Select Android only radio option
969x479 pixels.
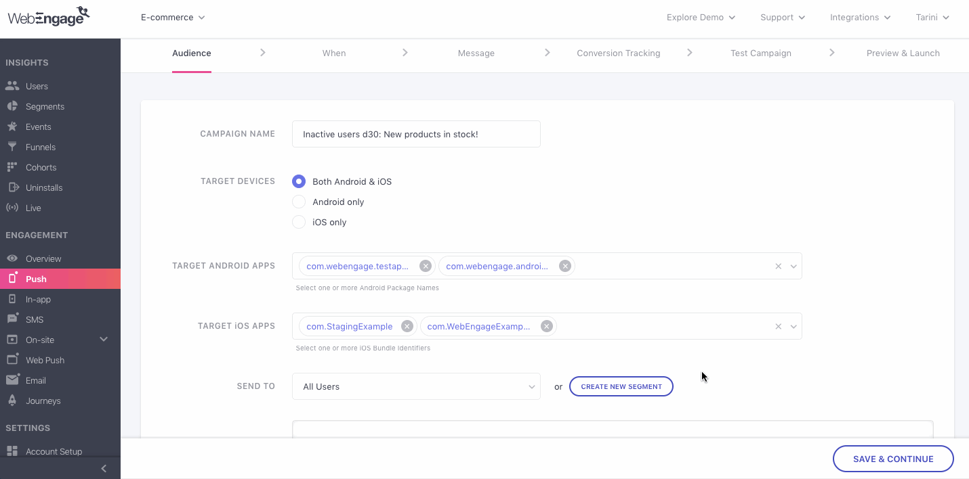pos(299,202)
